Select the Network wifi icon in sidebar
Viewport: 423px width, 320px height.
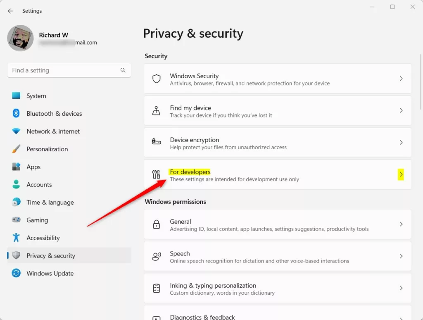[x=16, y=131]
